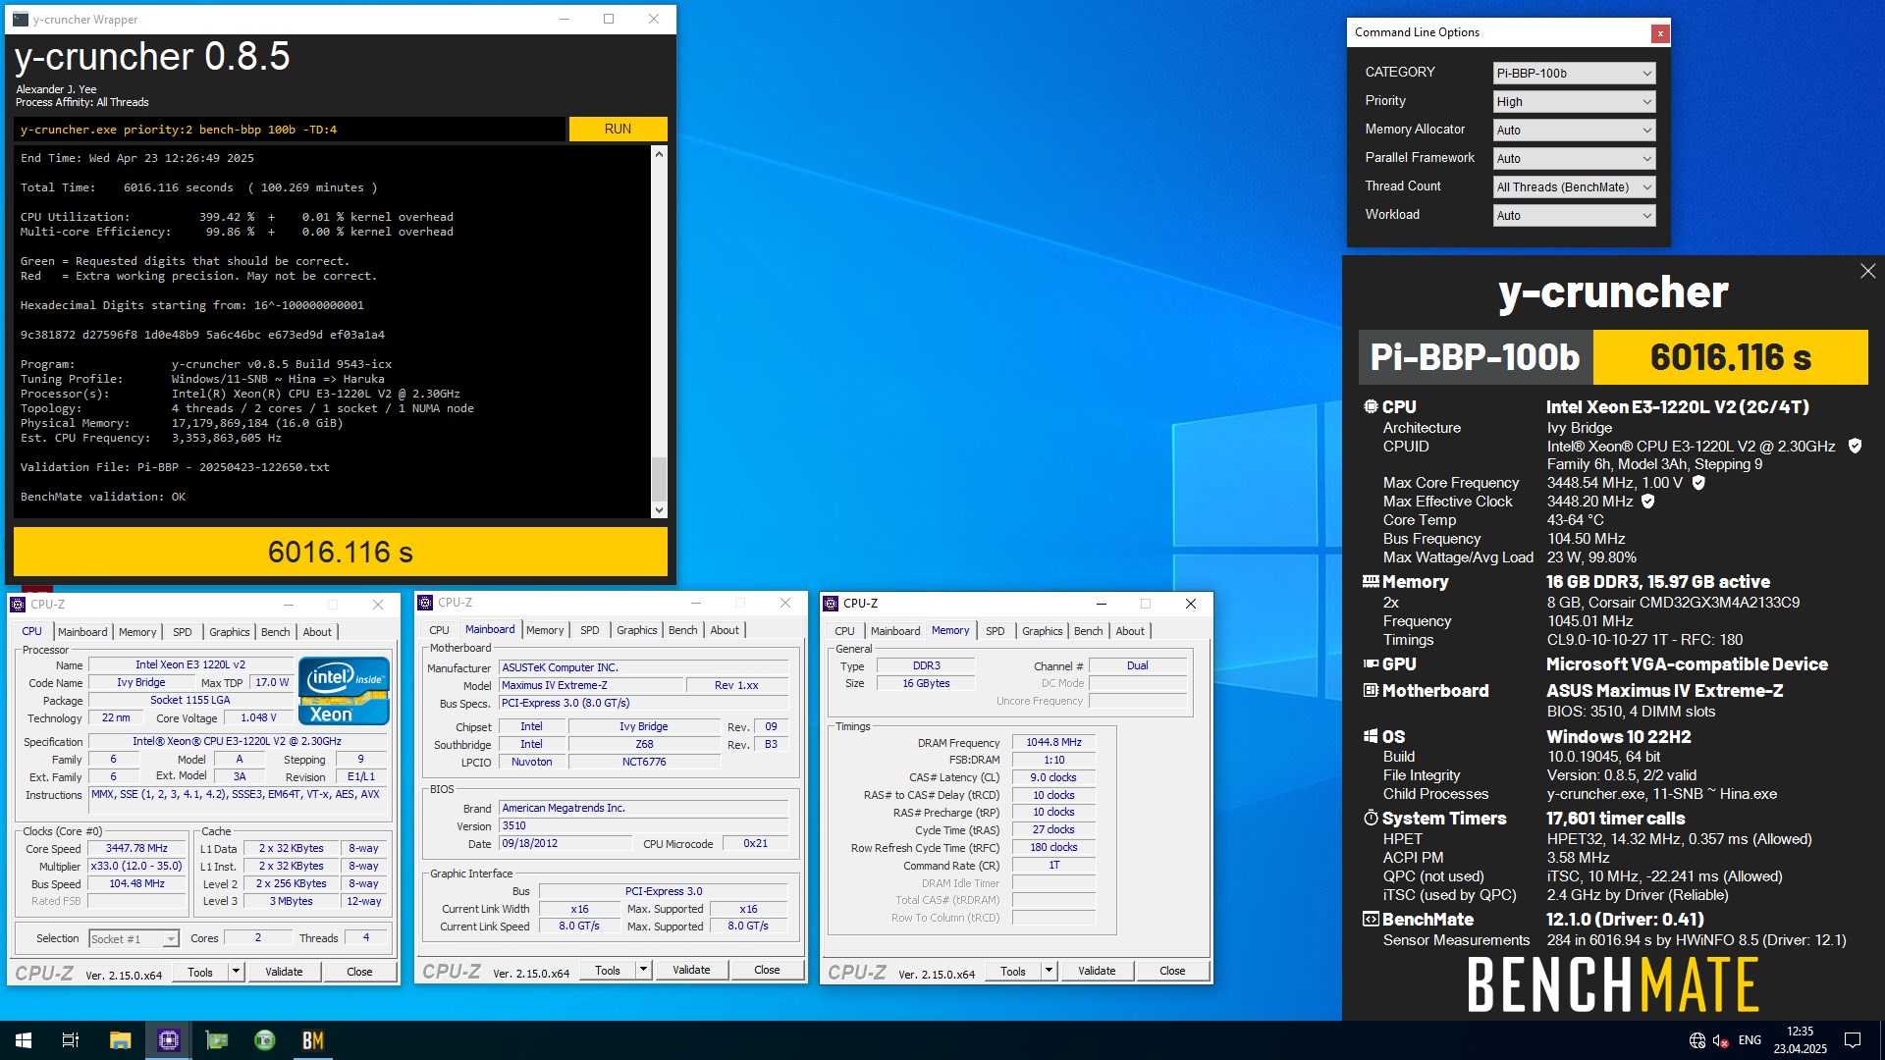Expand Tools arrow in first CPU-Z window
The image size is (1885, 1060).
coord(236,972)
